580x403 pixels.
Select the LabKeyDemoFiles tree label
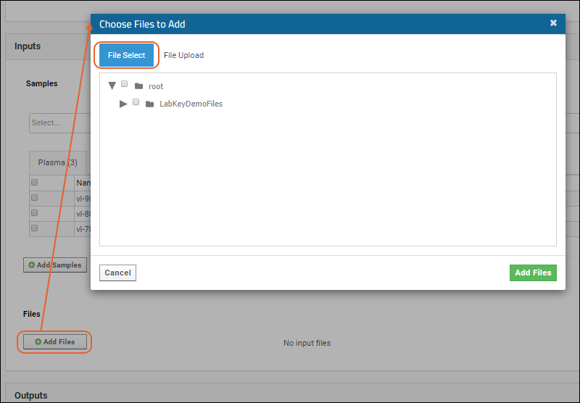(x=191, y=104)
